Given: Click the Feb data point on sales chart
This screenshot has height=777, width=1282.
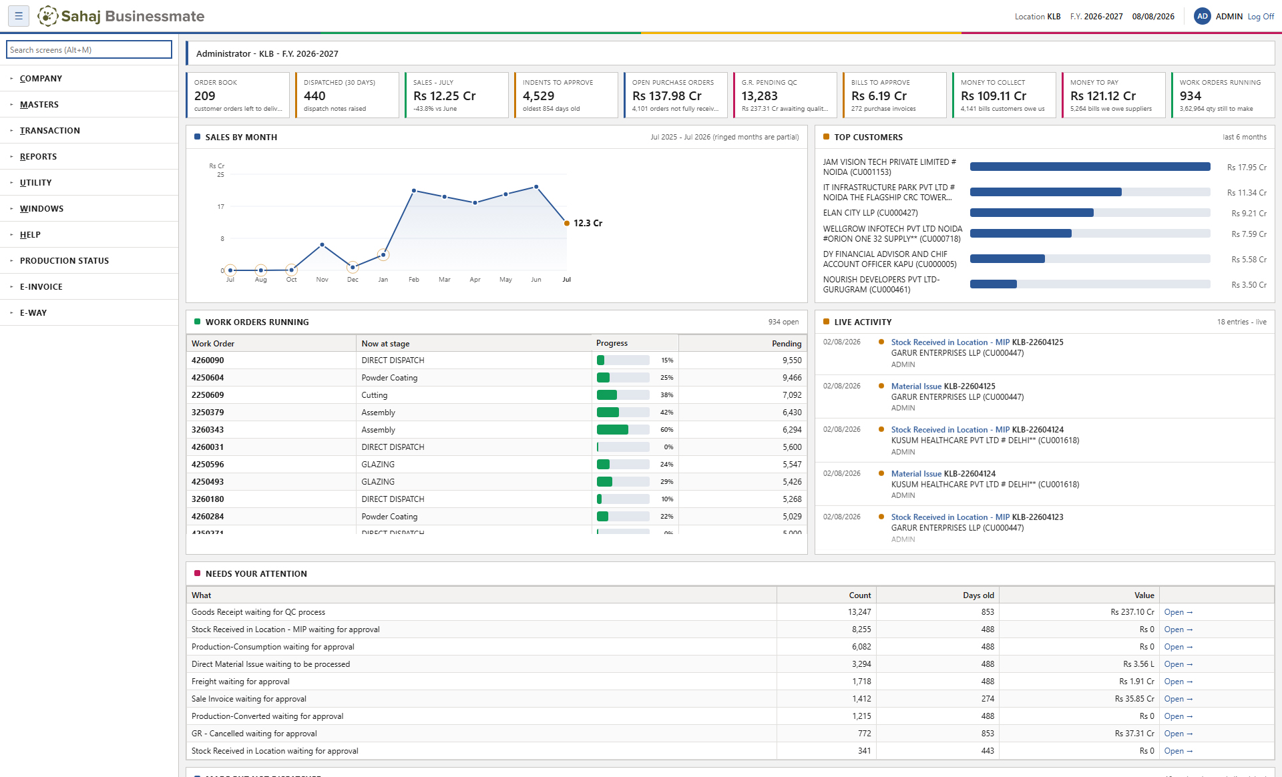Looking at the screenshot, I should coord(414,191).
